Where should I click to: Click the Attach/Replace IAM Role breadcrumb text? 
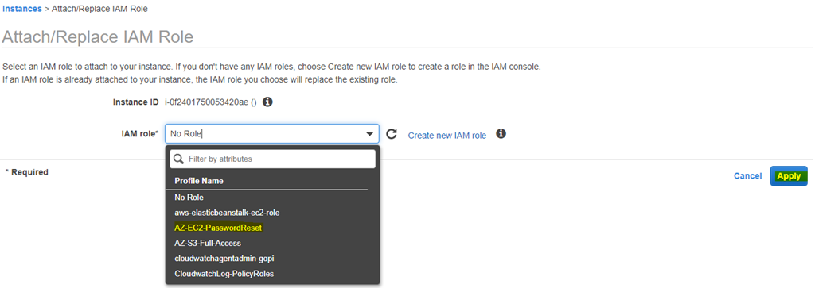tap(101, 10)
